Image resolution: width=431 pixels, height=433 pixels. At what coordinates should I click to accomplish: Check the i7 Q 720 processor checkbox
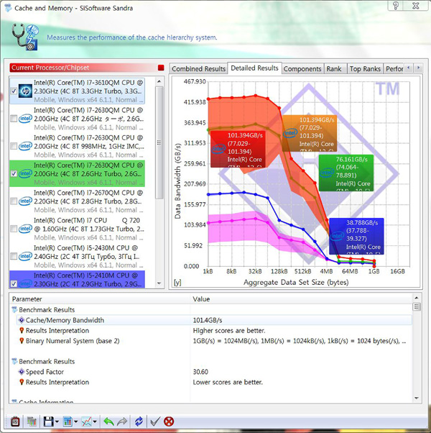click(14, 229)
